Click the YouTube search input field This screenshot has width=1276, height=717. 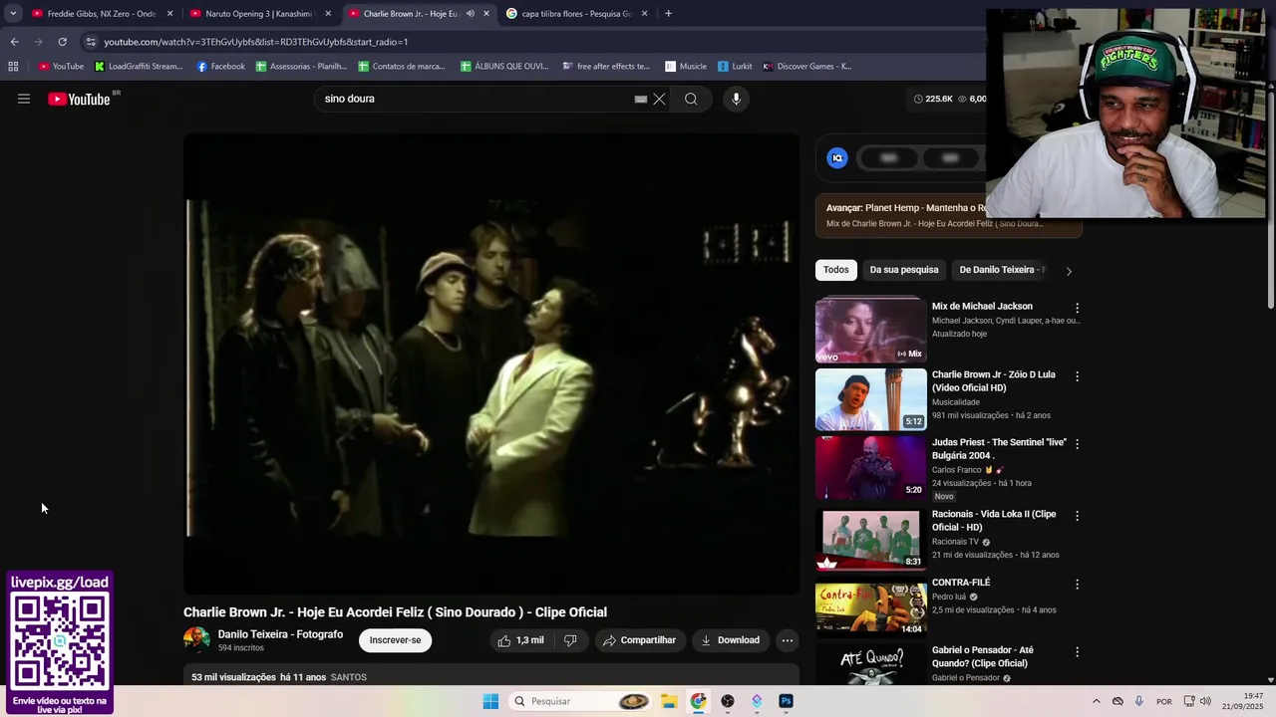[474, 99]
